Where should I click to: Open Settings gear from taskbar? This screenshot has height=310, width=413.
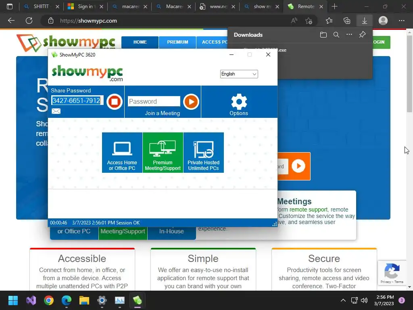coord(102,300)
